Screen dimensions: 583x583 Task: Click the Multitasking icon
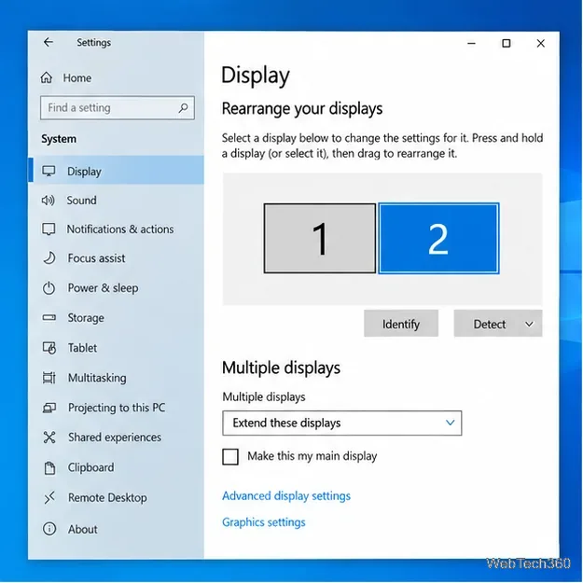tap(49, 378)
